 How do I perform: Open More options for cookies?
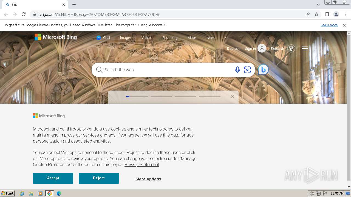[148, 179]
